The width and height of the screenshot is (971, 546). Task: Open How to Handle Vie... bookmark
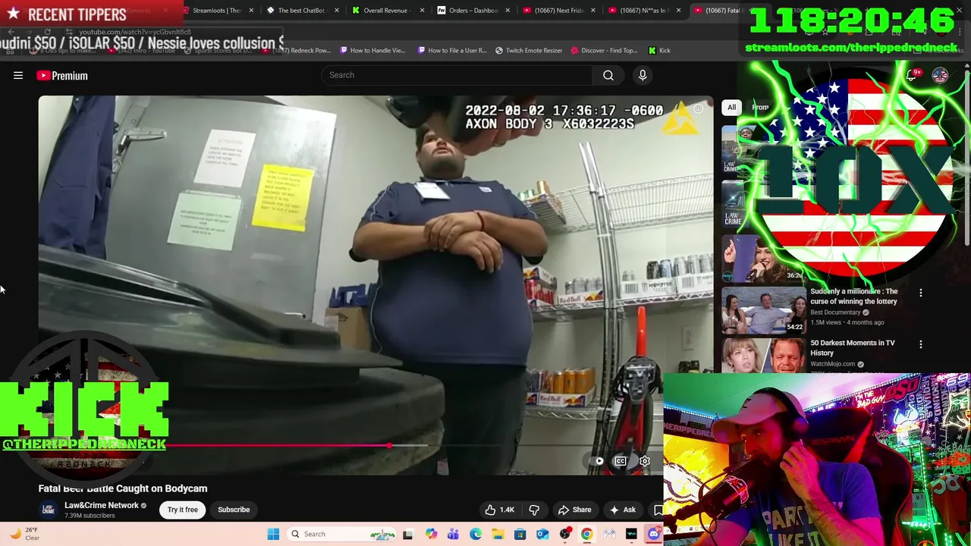click(372, 50)
